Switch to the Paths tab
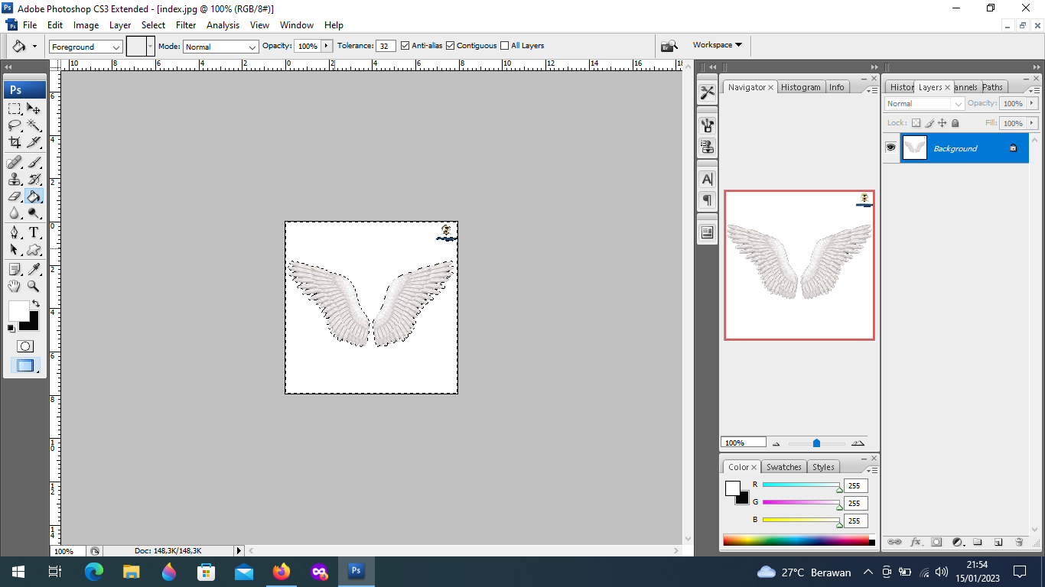The height and width of the screenshot is (587, 1045). coord(992,87)
